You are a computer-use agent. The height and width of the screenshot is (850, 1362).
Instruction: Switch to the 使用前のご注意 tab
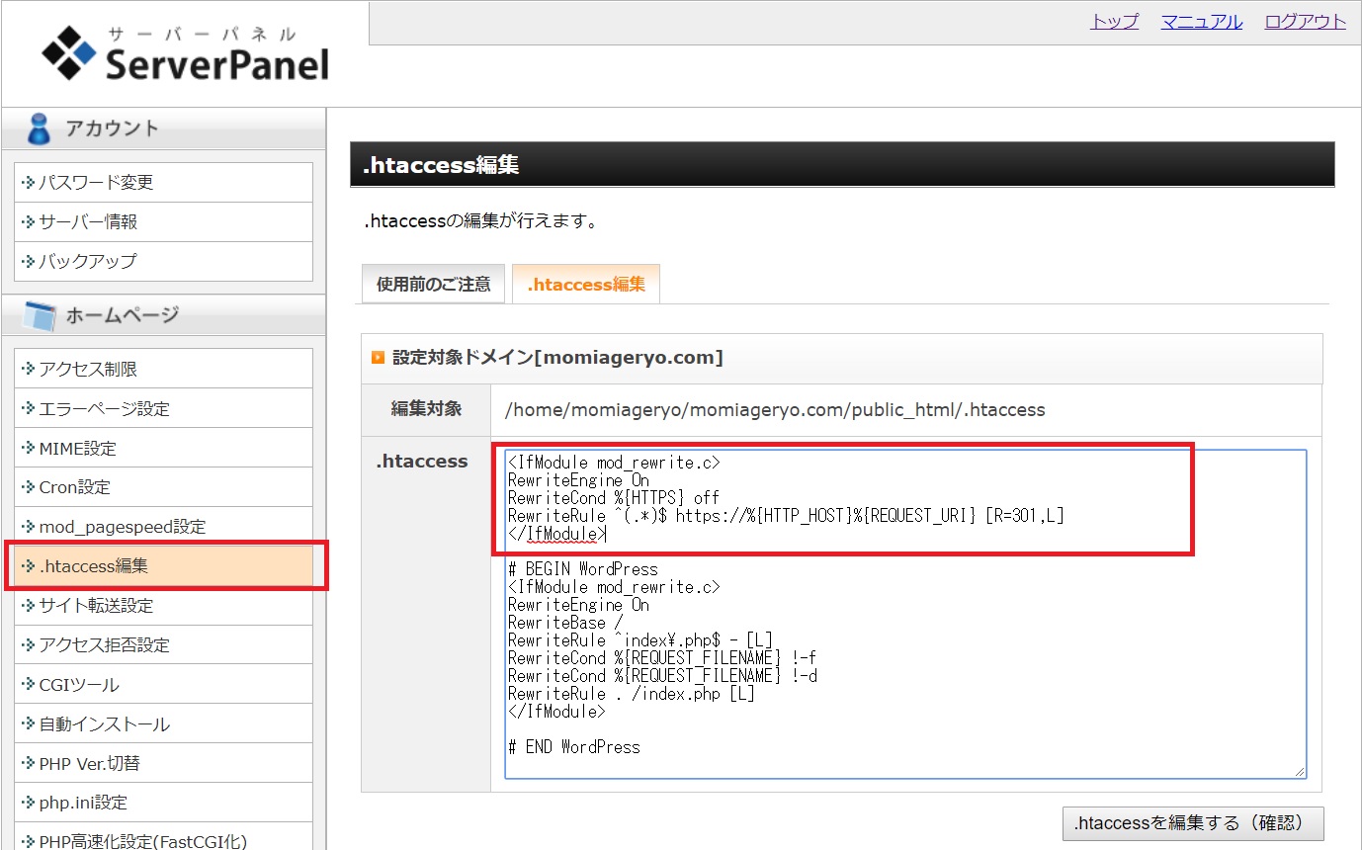[434, 284]
